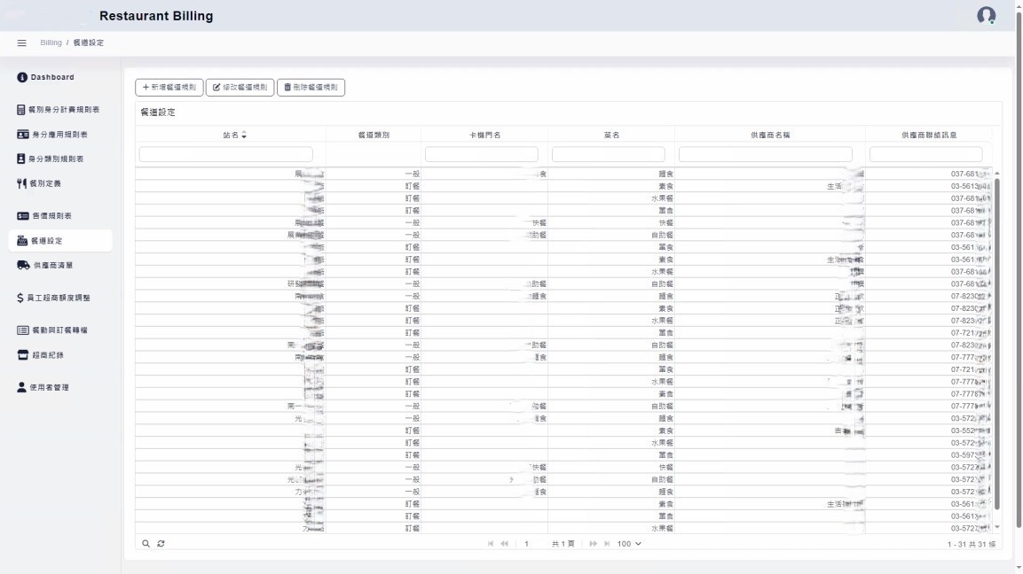Open 超商紀錄 with the store icon
The width and height of the screenshot is (1023, 574).
point(48,355)
